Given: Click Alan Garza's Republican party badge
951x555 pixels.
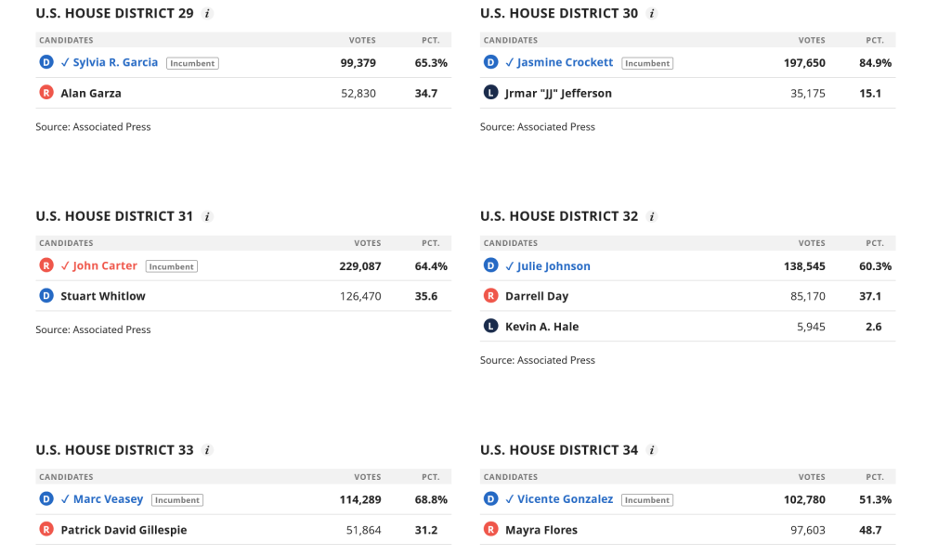Looking at the screenshot, I should click(46, 93).
